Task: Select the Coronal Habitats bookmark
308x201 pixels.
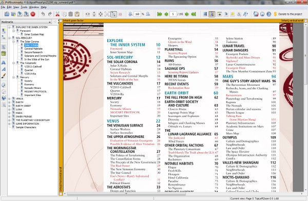Action: pos(33,49)
